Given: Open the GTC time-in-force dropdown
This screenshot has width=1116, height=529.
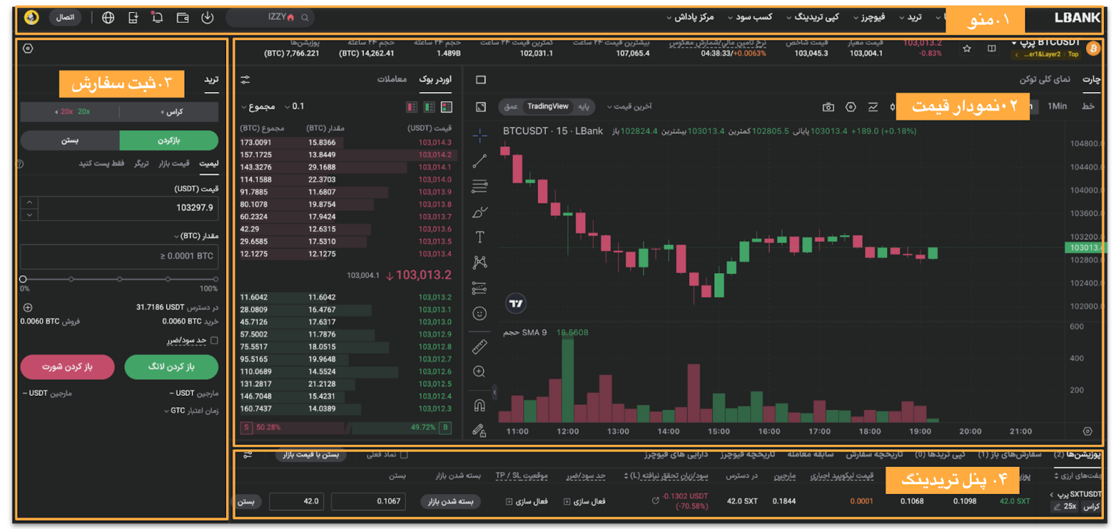Looking at the screenshot, I should (x=175, y=411).
